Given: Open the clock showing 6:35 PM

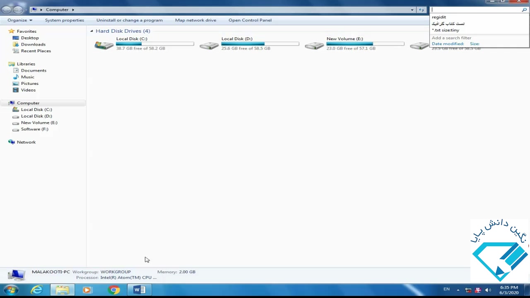Looking at the screenshot, I should [509, 290].
